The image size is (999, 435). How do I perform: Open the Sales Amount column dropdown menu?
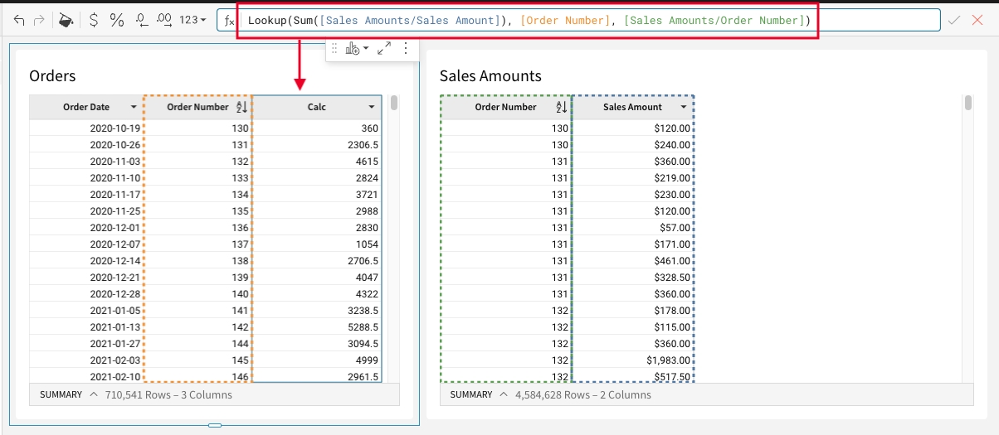(684, 108)
